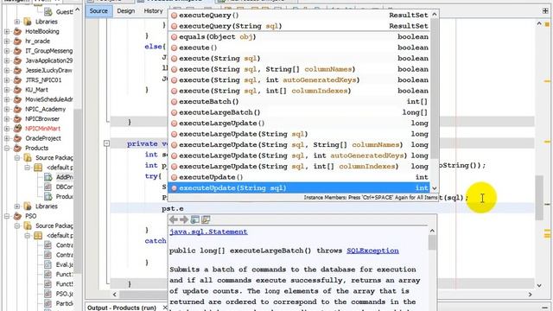Open Javadoc in external web browser icon
The width and height of the screenshot is (553, 311).
coord(194,219)
